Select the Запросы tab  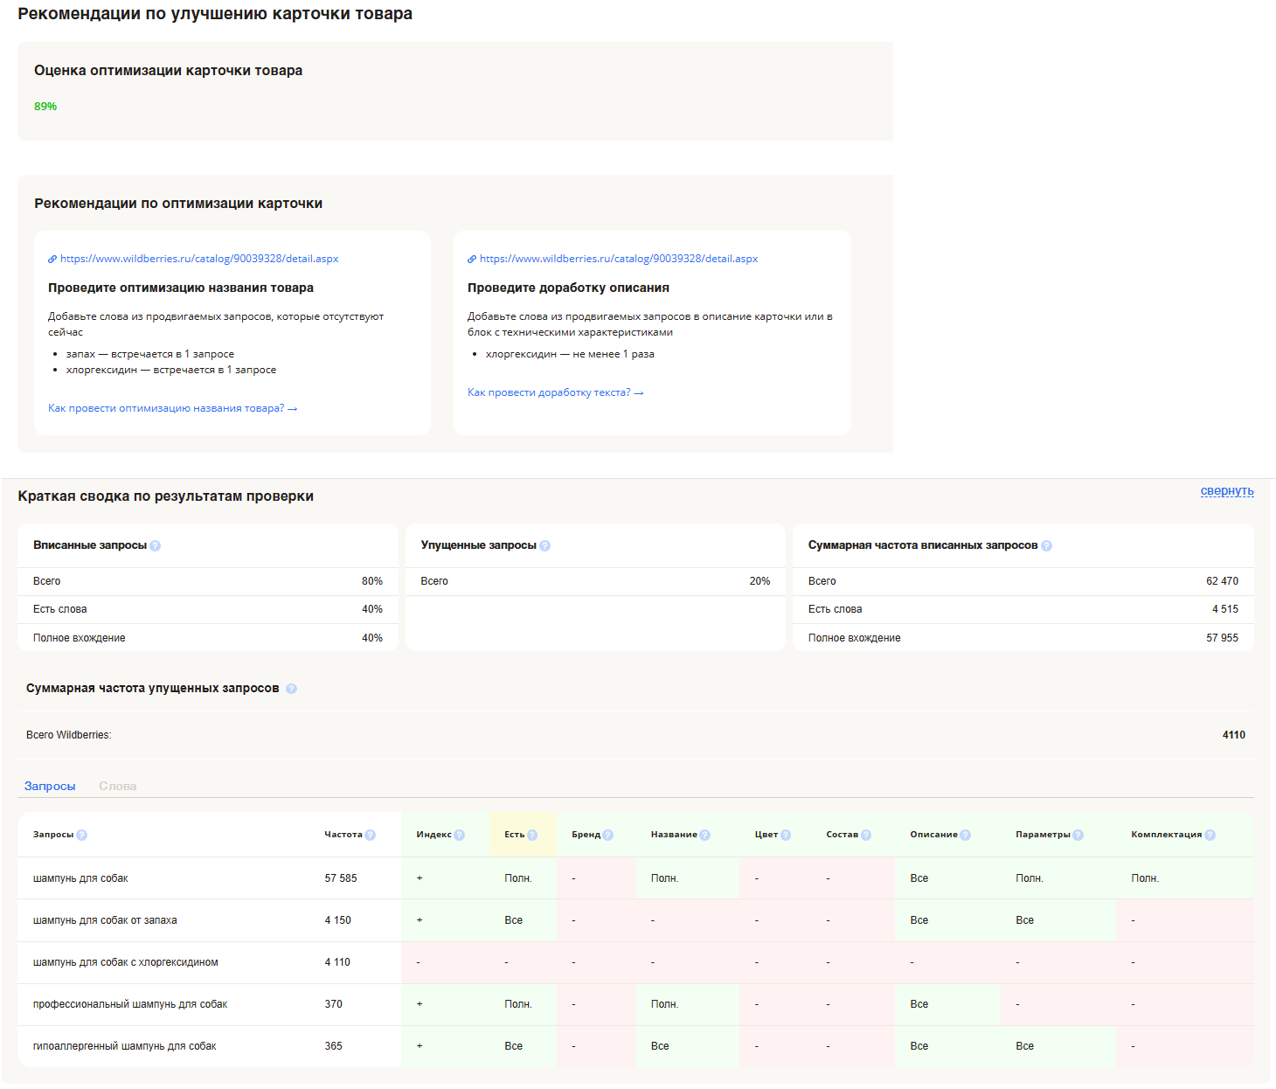pyautogui.click(x=50, y=787)
